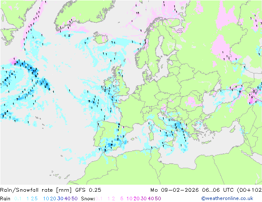
Task: Select the rain legend value 30
Action: click(60, 199)
